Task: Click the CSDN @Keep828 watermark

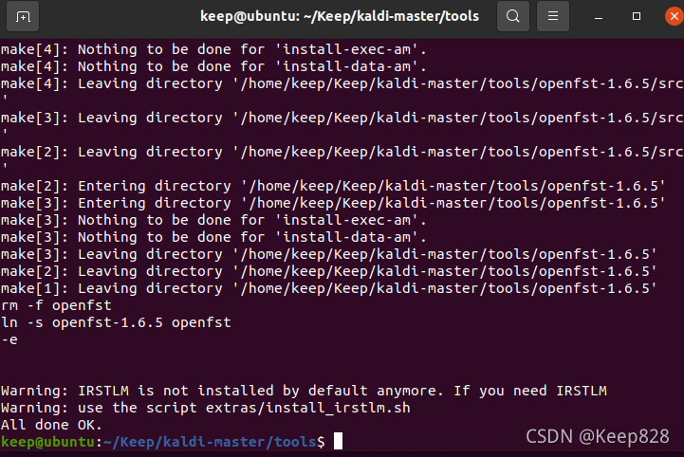Action: tap(597, 436)
